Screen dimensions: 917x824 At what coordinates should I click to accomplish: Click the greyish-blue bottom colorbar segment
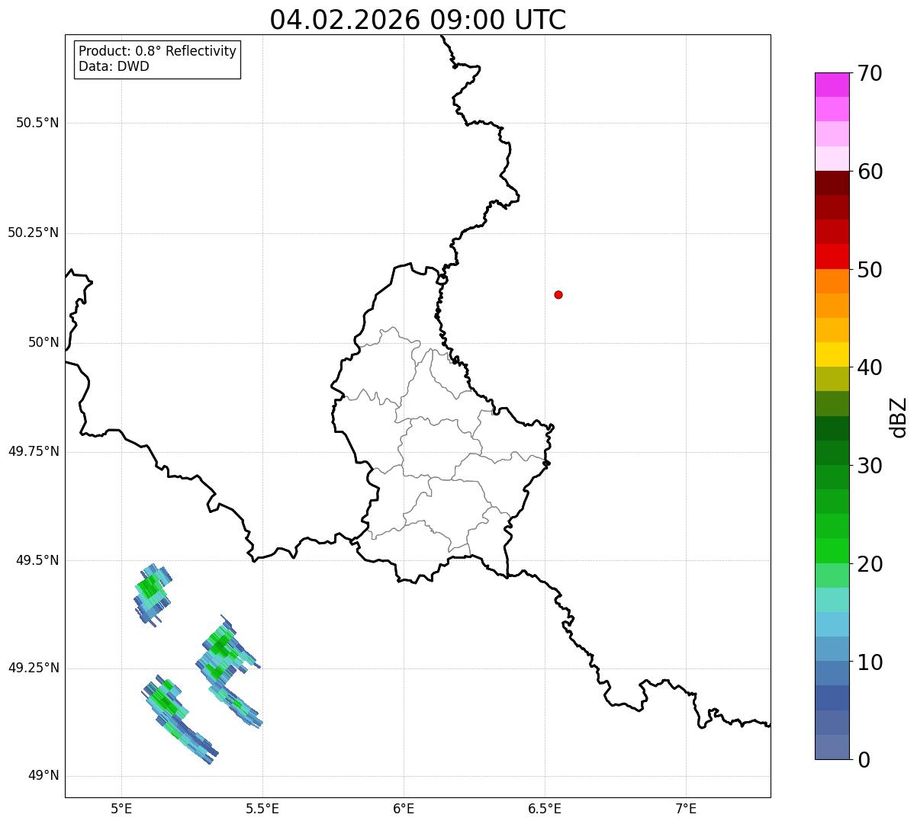(x=832, y=747)
